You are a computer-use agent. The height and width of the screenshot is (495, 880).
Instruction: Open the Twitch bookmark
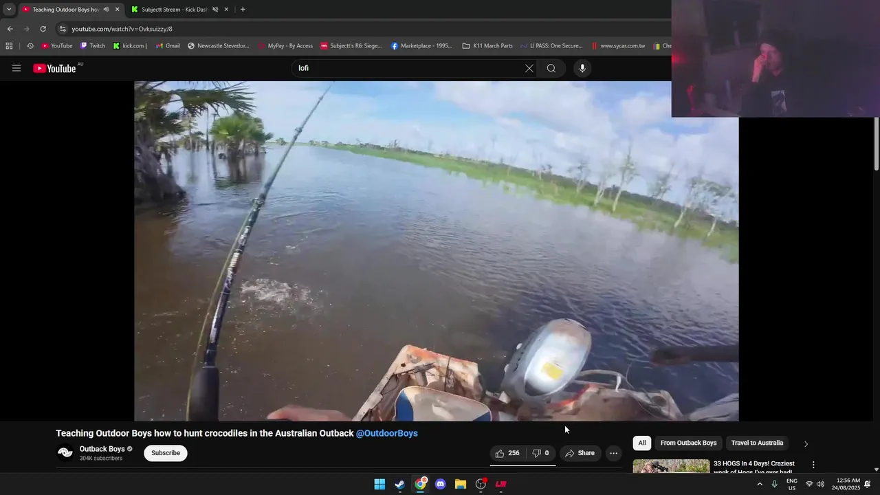[93, 46]
